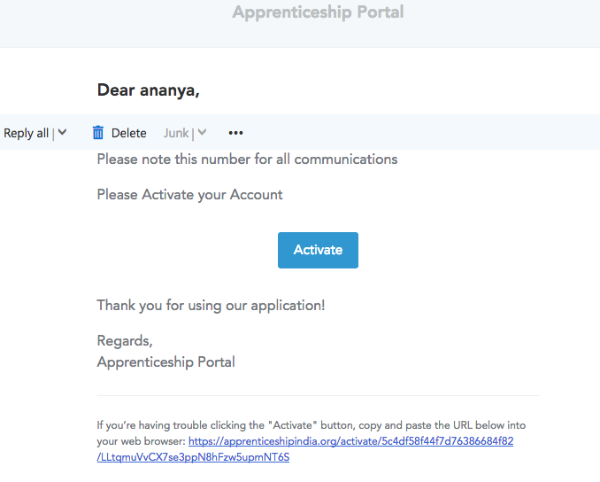Open the apprenticeshipindia.org activation link
Image resolution: width=600 pixels, height=482 pixels.
coord(350,441)
